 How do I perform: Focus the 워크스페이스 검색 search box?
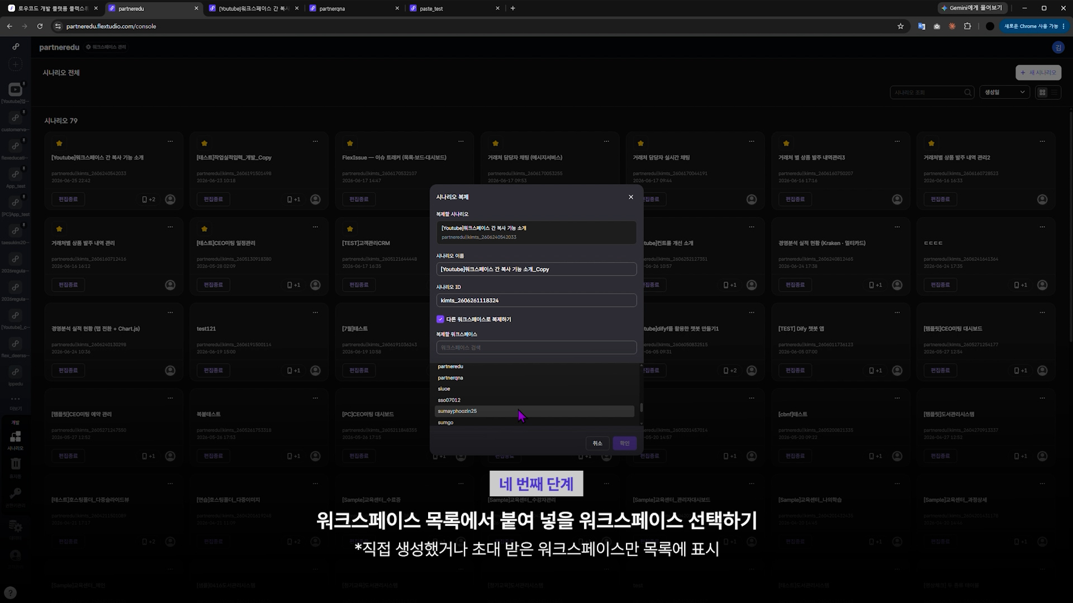pos(536,347)
